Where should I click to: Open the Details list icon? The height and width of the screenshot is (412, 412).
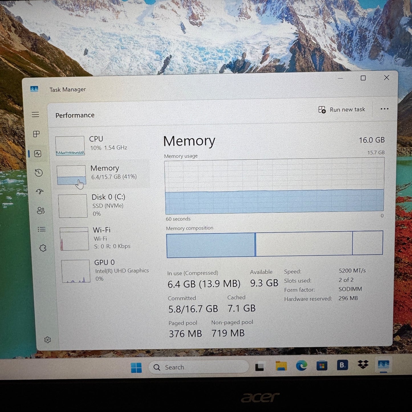point(42,229)
